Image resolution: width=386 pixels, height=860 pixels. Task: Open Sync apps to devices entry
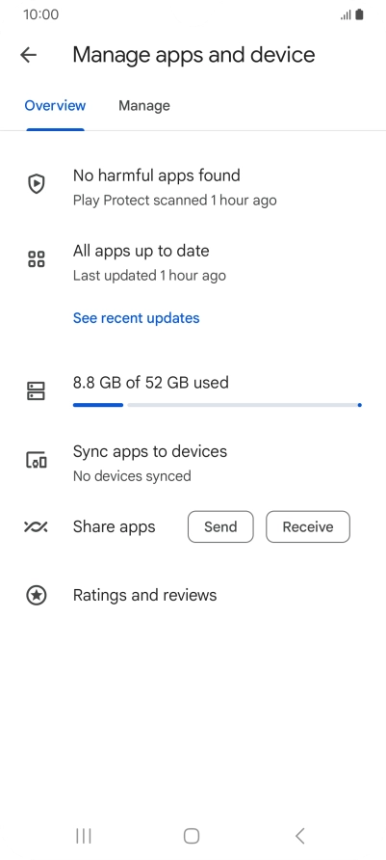193,463
